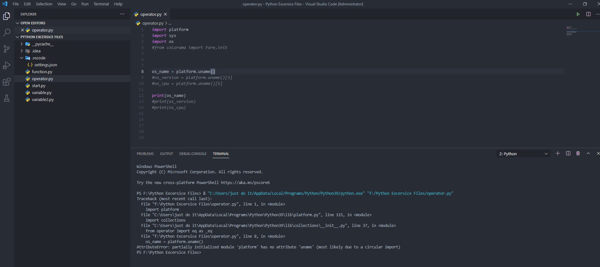Open function.py from the explorer
Viewport: 600px width, 267px height.
(42, 72)
